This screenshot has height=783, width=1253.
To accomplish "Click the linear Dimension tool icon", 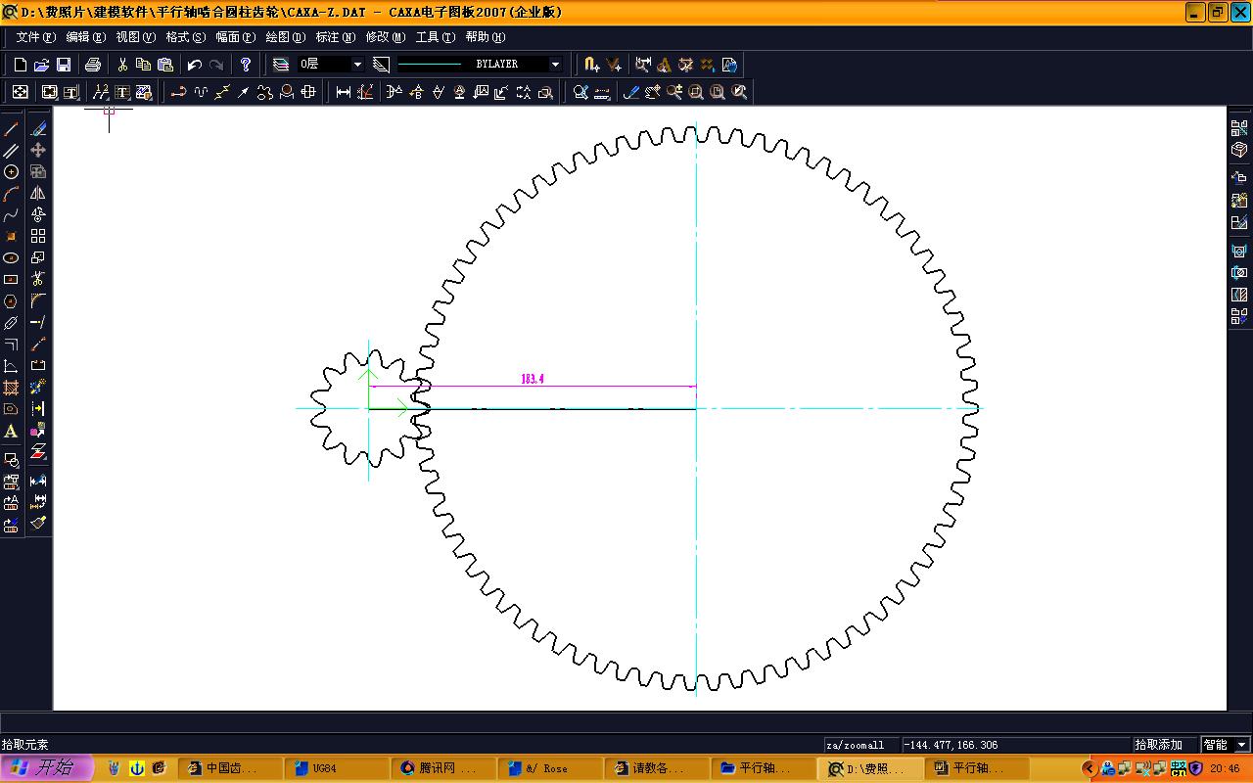I will tap(344, 92).
